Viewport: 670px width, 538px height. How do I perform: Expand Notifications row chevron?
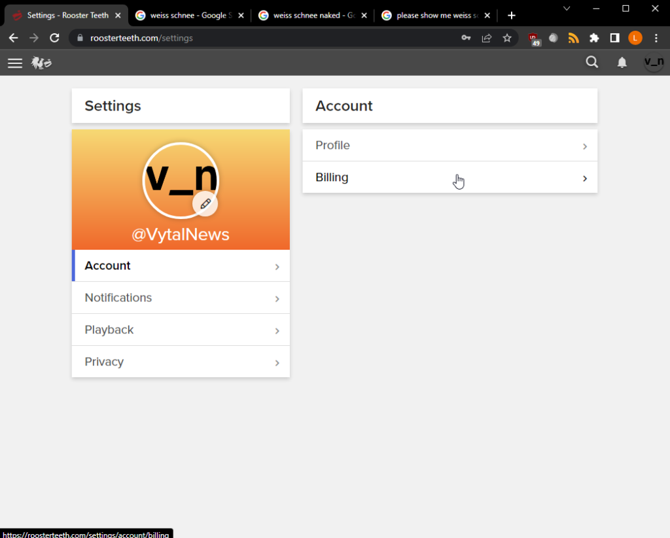click(277, 299)
